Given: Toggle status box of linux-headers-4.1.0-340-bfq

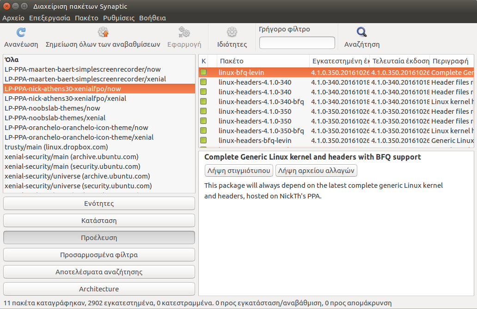Looking at the screenshot, I should (203, 102).
